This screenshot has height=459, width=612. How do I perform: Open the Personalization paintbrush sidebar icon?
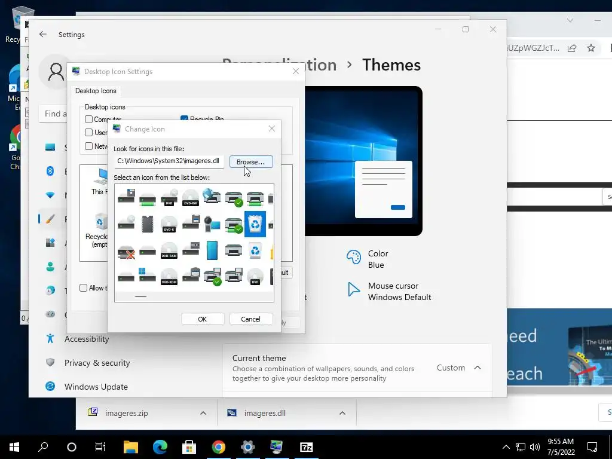tap(50, 219)
